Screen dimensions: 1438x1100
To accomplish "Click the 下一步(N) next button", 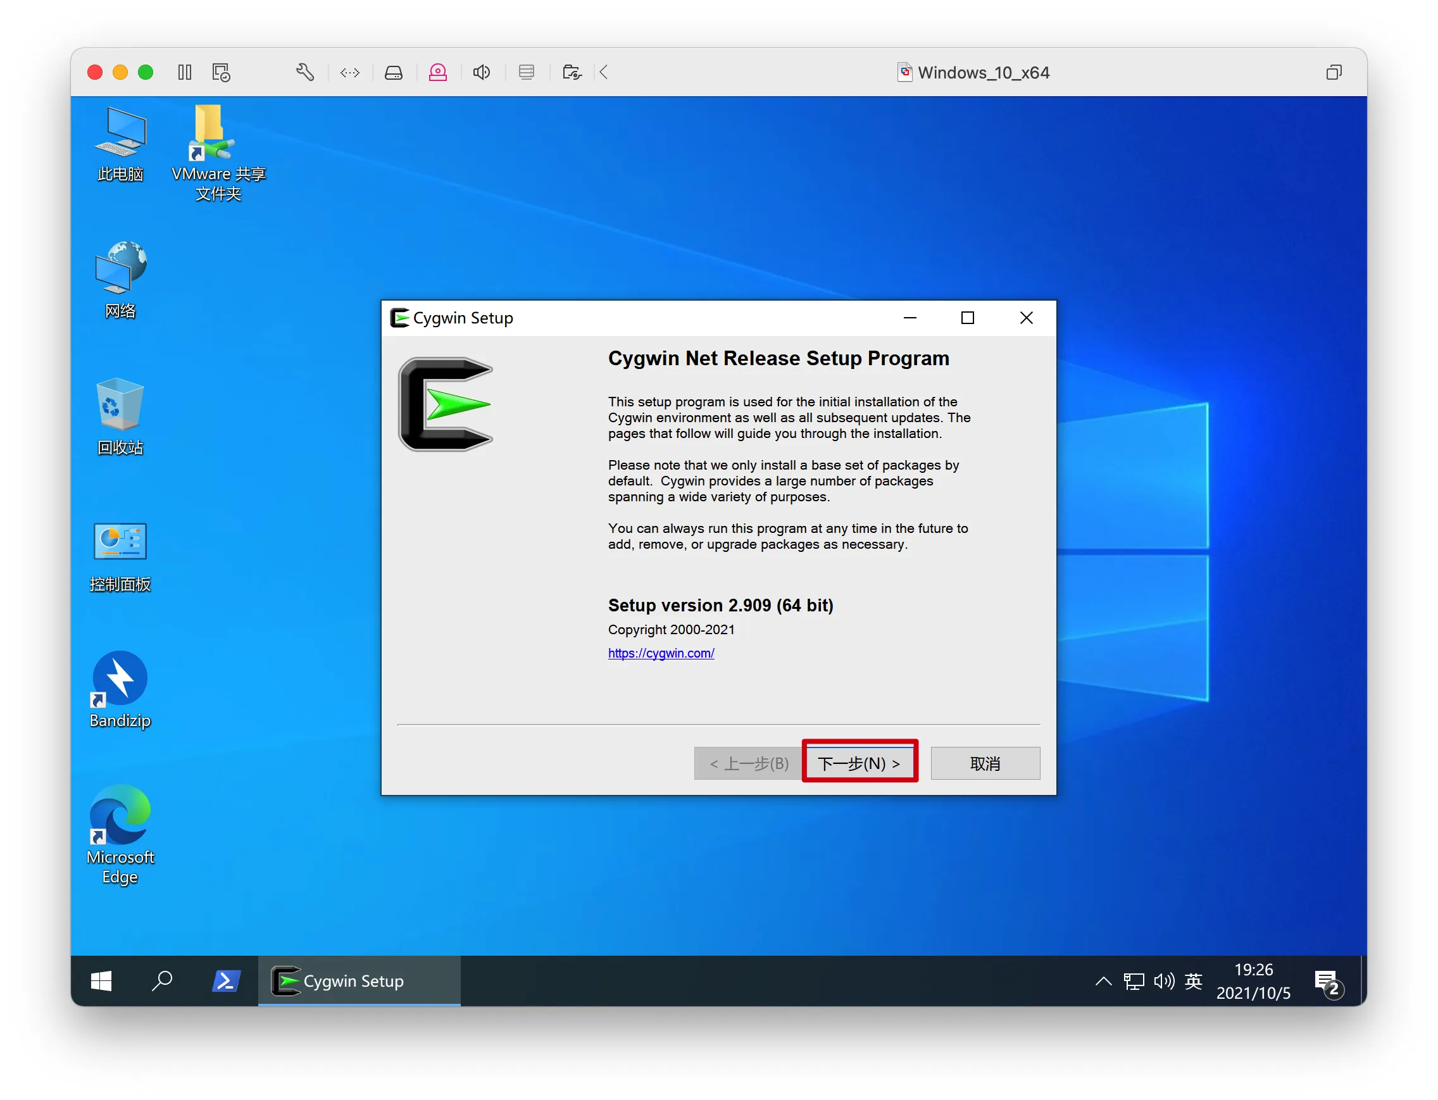I will [859, 763].
